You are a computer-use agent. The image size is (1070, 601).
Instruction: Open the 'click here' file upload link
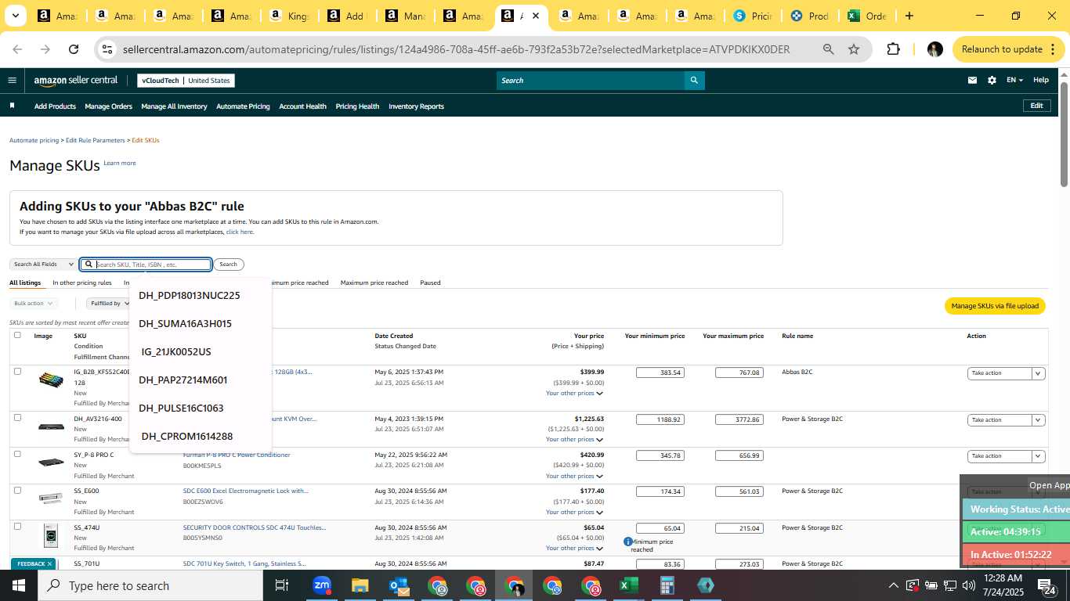[240, 232]
